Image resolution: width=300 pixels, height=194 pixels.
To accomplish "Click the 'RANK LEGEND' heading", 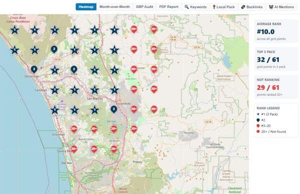I will click(268, 108).
